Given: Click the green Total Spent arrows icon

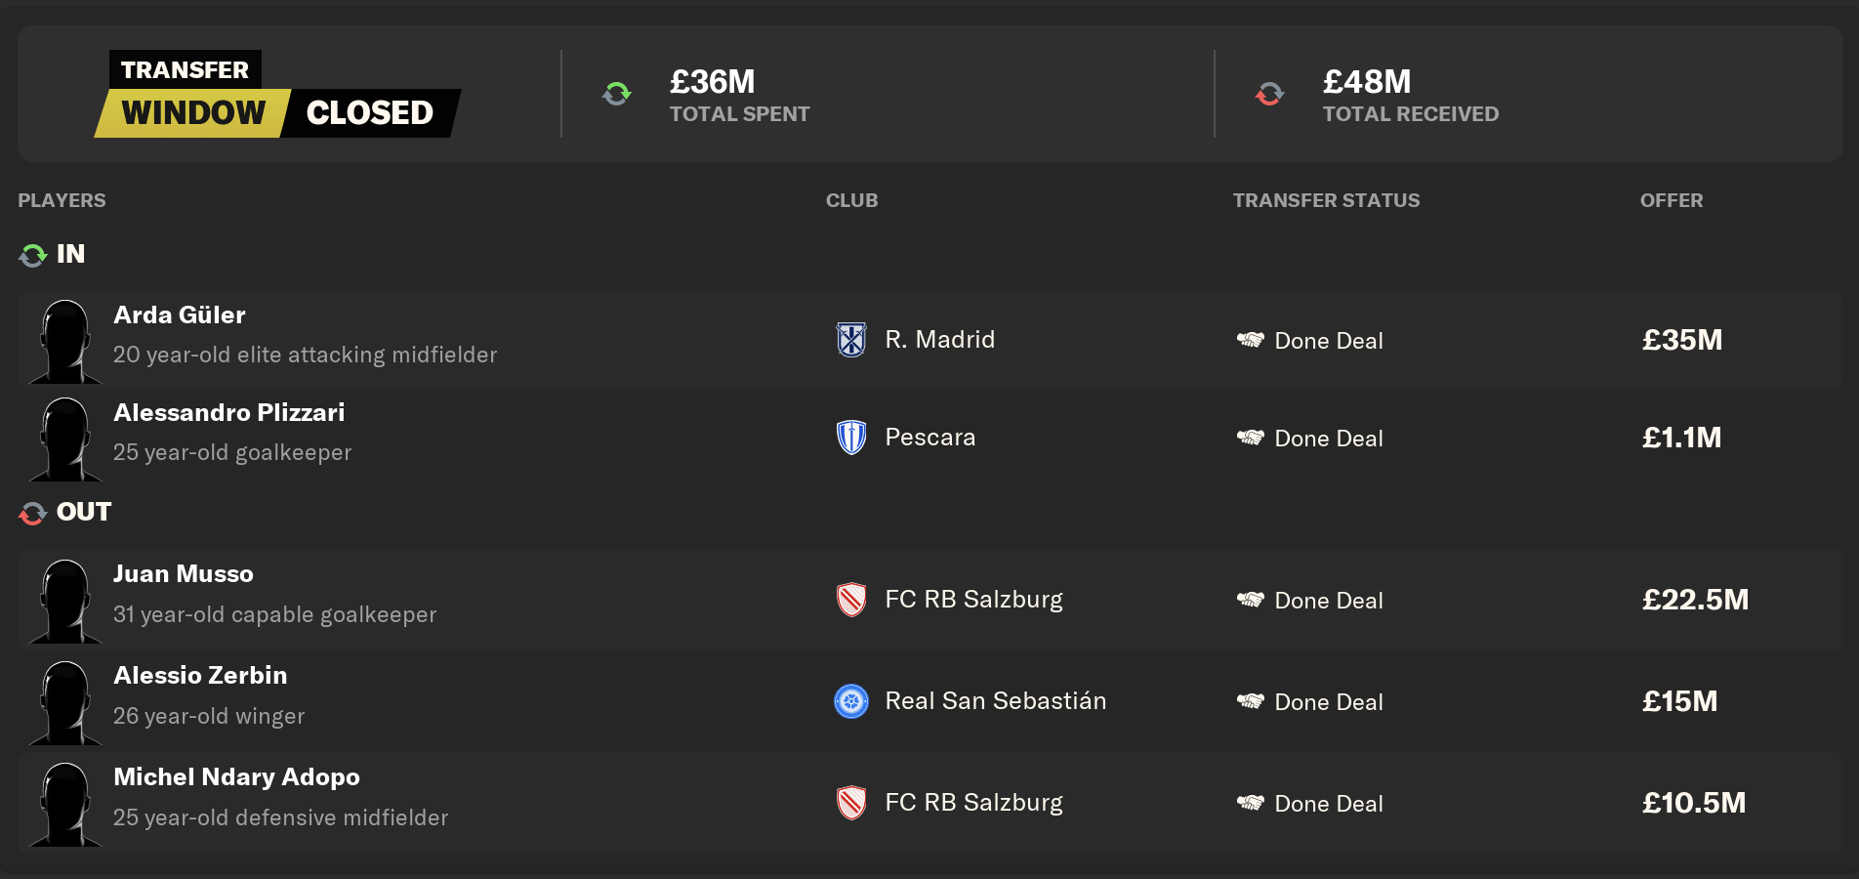Looking at the screenshot, I should [617, 94].
